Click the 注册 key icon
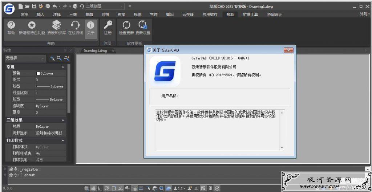The height and width of the screenshot is (192, 372). [x=108, y=28]
